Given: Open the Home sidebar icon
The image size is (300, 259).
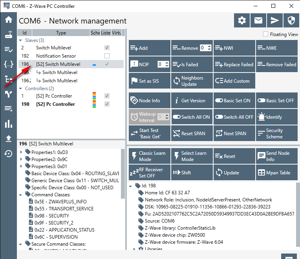Looking at the screenshot, I should 8,20.
